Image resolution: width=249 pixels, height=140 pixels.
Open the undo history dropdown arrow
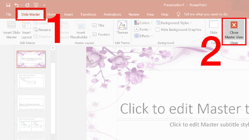[x=21, y=5]
